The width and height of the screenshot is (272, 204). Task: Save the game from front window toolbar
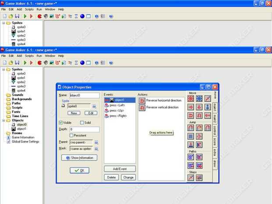[x=17, y=63]
